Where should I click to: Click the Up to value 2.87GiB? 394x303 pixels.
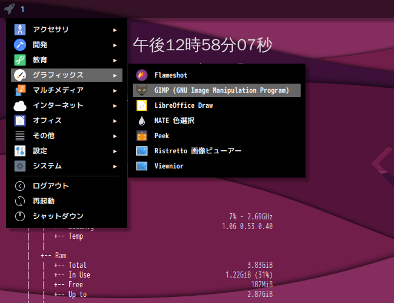point(260,294)
